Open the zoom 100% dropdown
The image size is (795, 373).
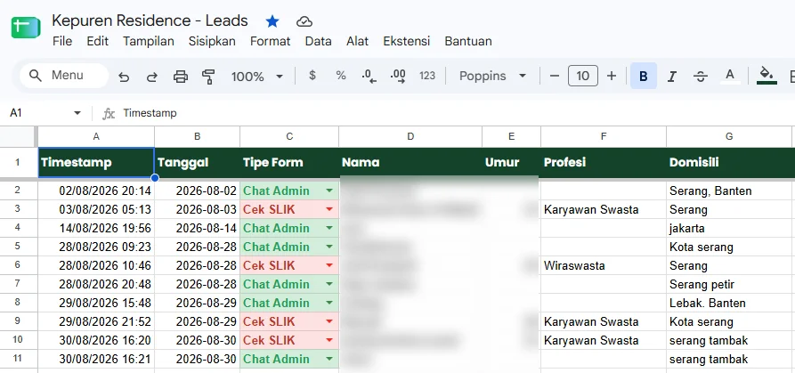[256, 77]
